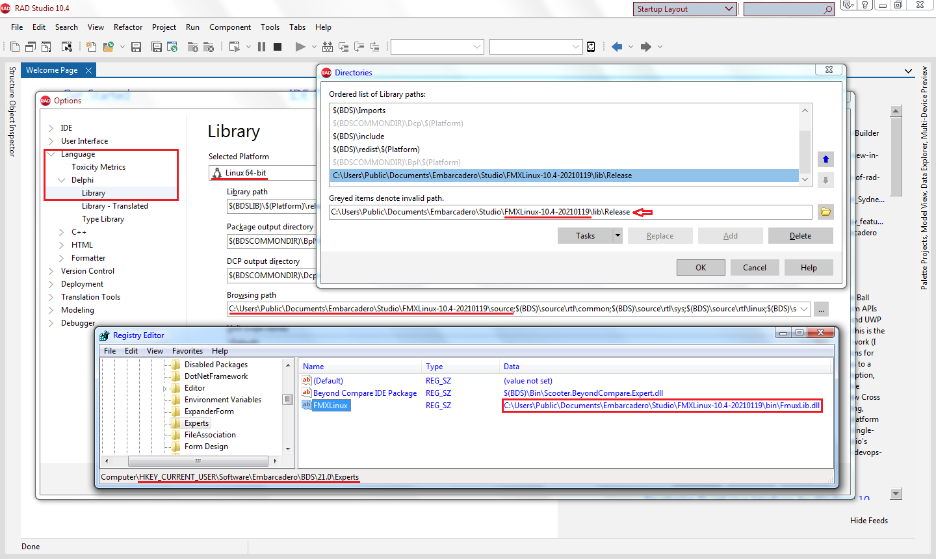Image resolution: width=936 pixels, height=559 pixels.
Task: Click the blue Back arrow icon
Action: (x=617, y=47)
